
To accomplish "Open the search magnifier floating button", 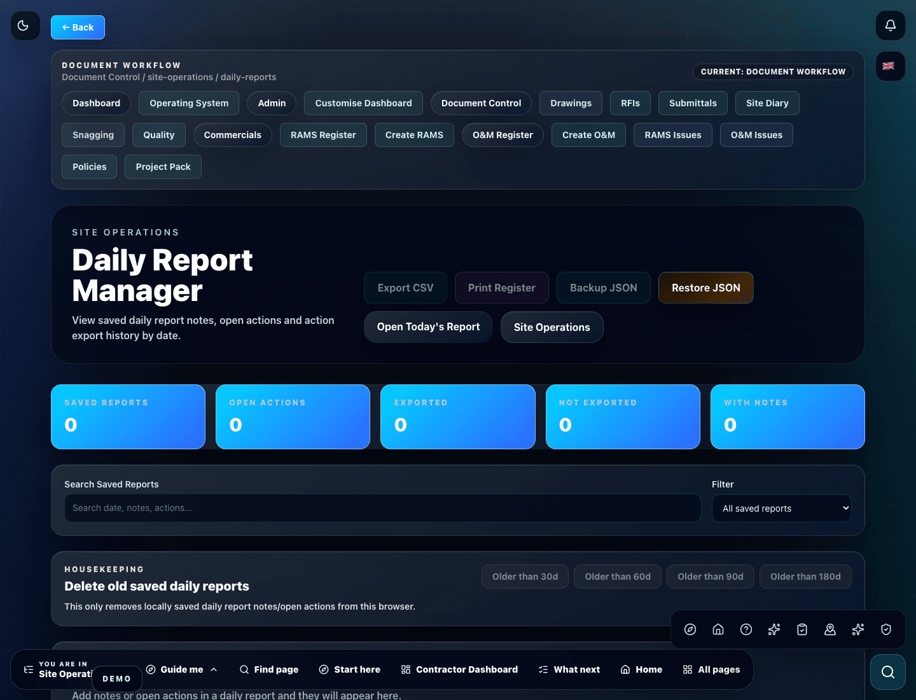I will pyautogui.click(x=888, y=672).
